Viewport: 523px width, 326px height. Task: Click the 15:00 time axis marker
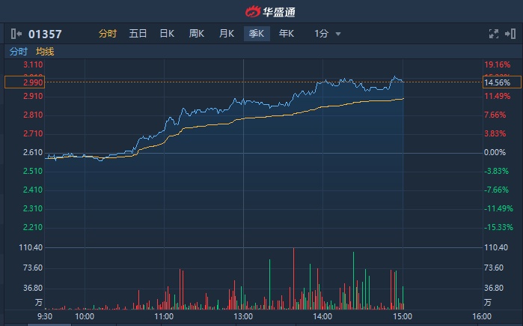pyautogui.click(x=403, y=317)
